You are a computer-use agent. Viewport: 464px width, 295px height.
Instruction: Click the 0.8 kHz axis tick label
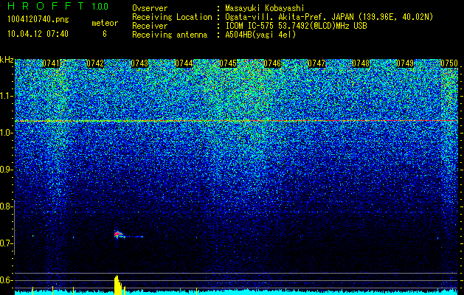coord(6,206)
